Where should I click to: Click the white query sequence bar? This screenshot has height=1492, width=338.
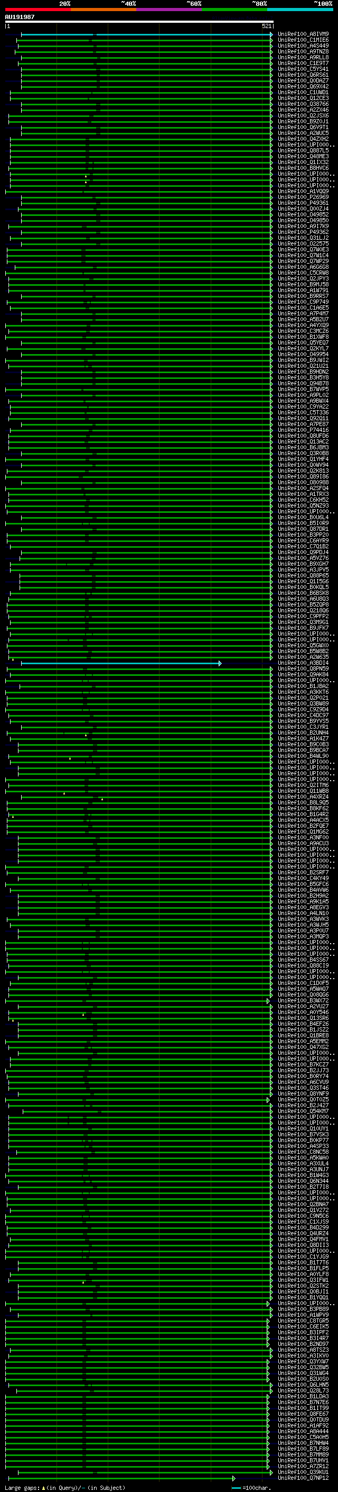[139, 22]
